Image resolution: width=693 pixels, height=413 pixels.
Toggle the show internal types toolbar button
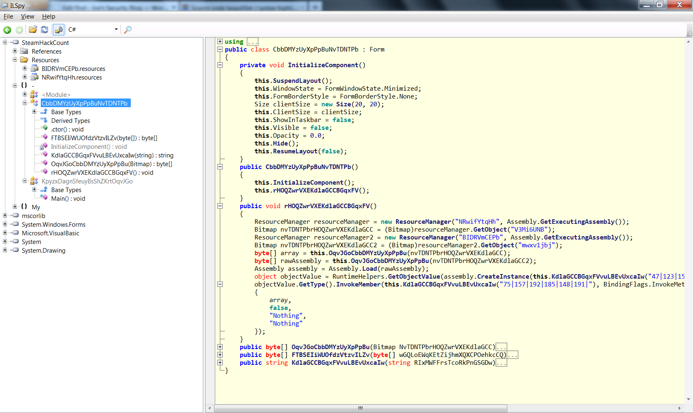59,30
